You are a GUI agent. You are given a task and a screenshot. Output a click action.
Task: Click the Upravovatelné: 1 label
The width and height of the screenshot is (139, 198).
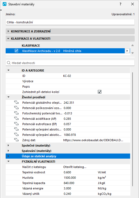coord(123,14)
